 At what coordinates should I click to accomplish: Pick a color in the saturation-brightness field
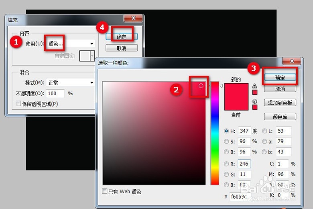click(154, 133)
